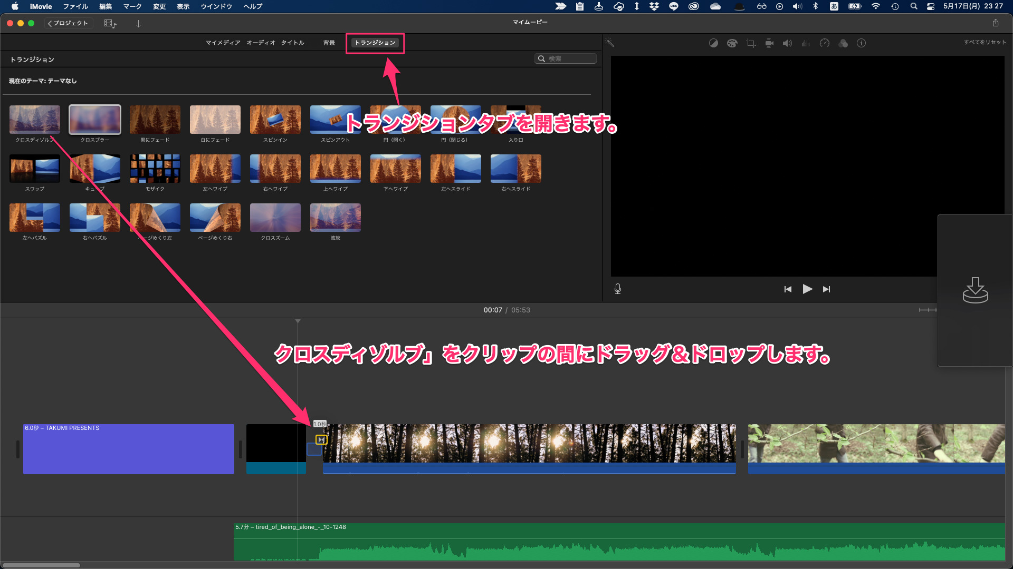
Task: Select the 上へワイプ transition thumbnail
Action: click(336, 169)
